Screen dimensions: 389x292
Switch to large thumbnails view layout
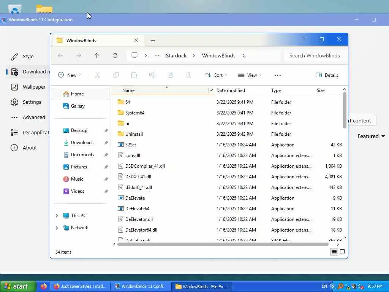click(342, 252)
